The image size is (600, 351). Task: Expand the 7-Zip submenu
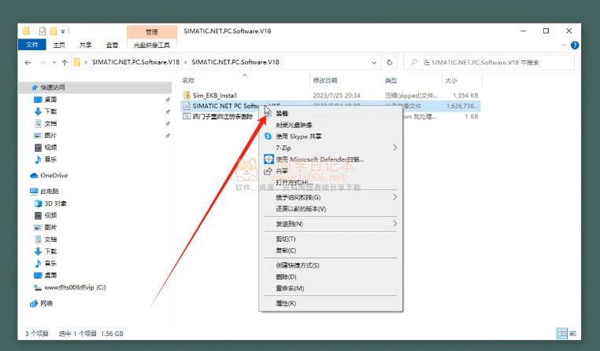click(x=395, y=148)
